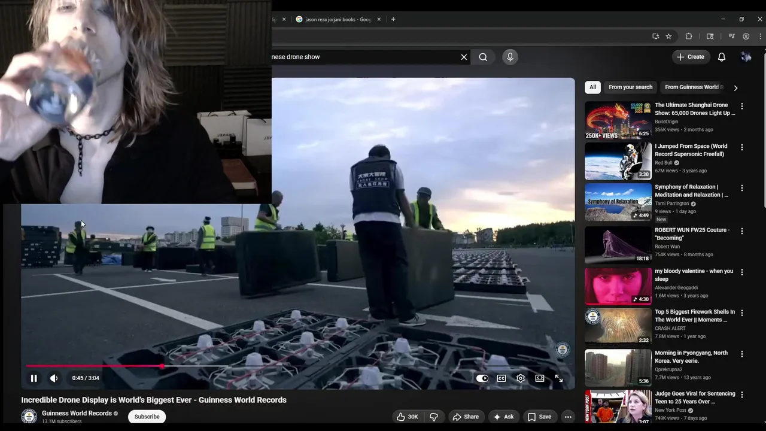The width and height of the screenshot is (766, 431).
Task: Open Morning in Pyongyang video title
Action: 691,357
